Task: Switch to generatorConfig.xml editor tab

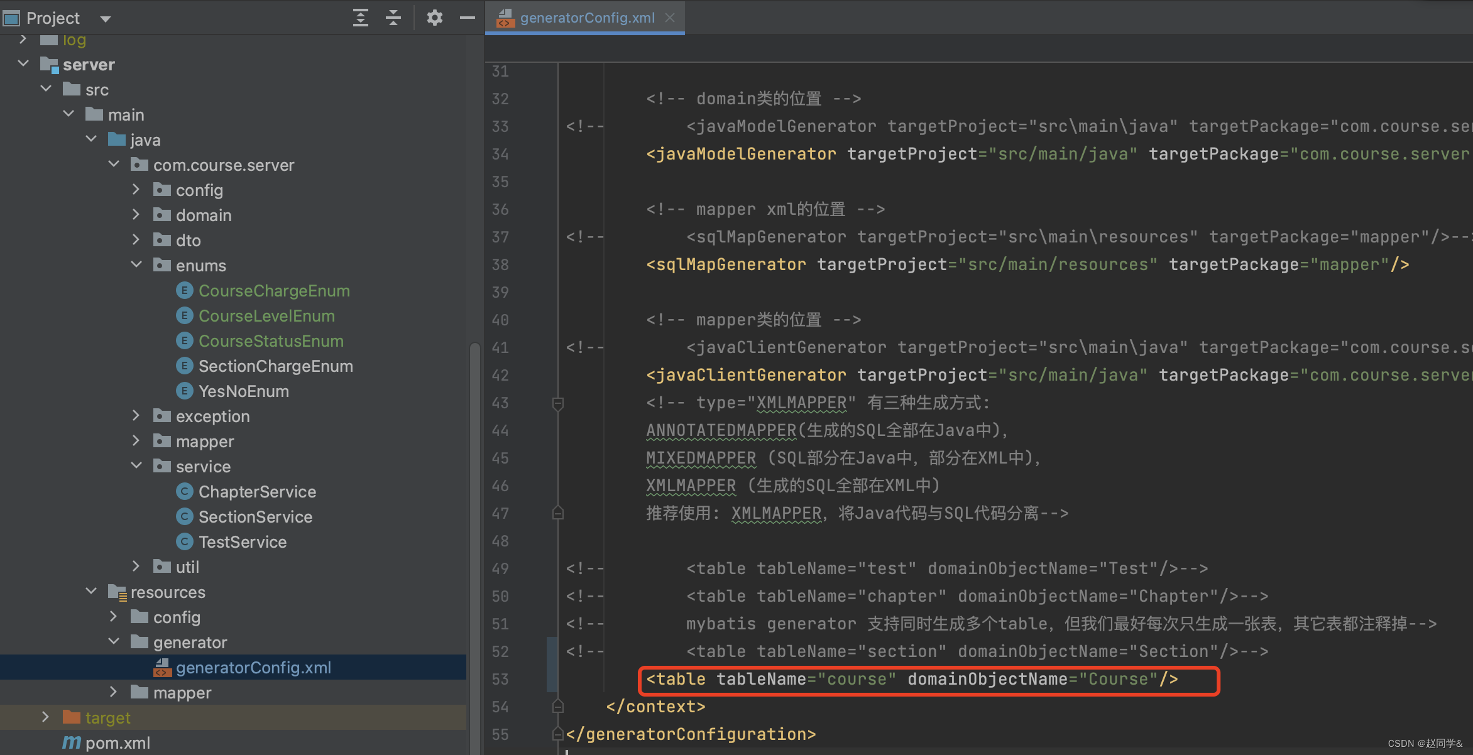Action: click(586, 18)
